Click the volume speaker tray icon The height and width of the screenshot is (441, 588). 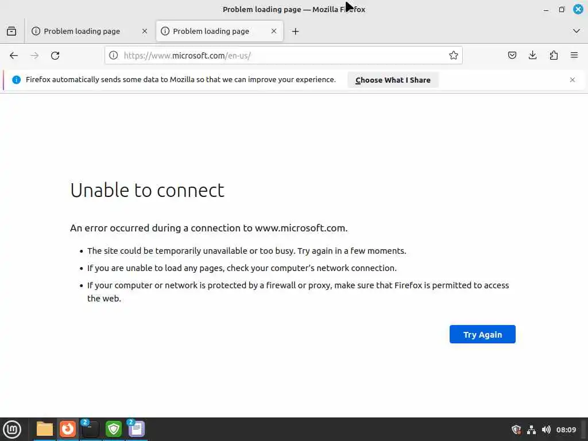pos(546,430)
